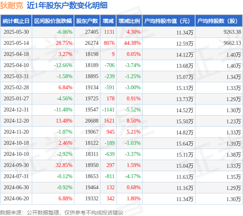The height and width of the screenshot is (216, 243).
Task: Click the shareholder count 20688
Action: (92, 121)
